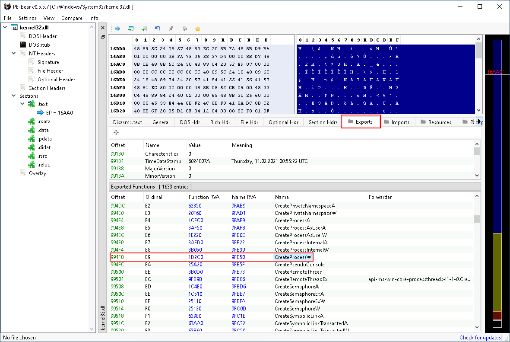
Task: Click the entry point blue arrow icon
Action: (40, 112)
